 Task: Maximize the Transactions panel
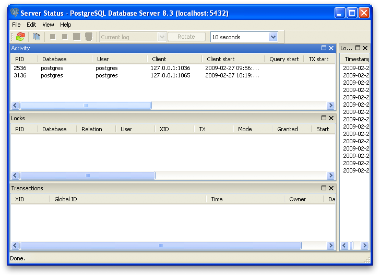tap(324, 188)
